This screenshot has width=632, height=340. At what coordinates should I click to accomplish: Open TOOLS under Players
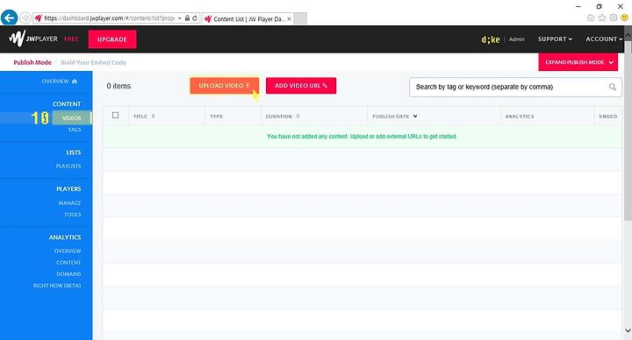[x=73, y=215]
